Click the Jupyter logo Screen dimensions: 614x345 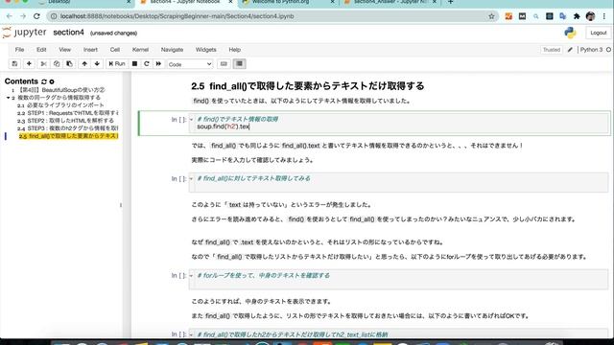click(24, 33)
